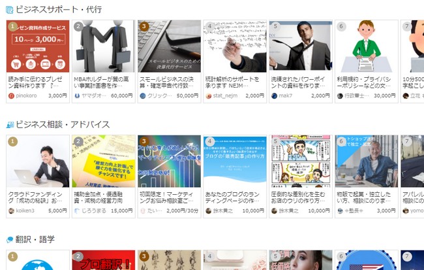424x270 pixels.
Task: Click the stat_nejm seller name
Action: (225, 95)
